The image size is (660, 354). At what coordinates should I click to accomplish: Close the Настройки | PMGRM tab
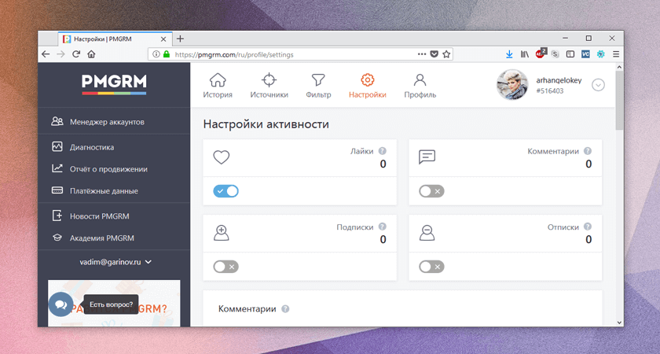point(163,39)
